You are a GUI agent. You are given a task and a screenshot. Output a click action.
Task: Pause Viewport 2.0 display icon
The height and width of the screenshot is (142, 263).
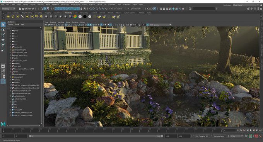click(x=183, y=8)
